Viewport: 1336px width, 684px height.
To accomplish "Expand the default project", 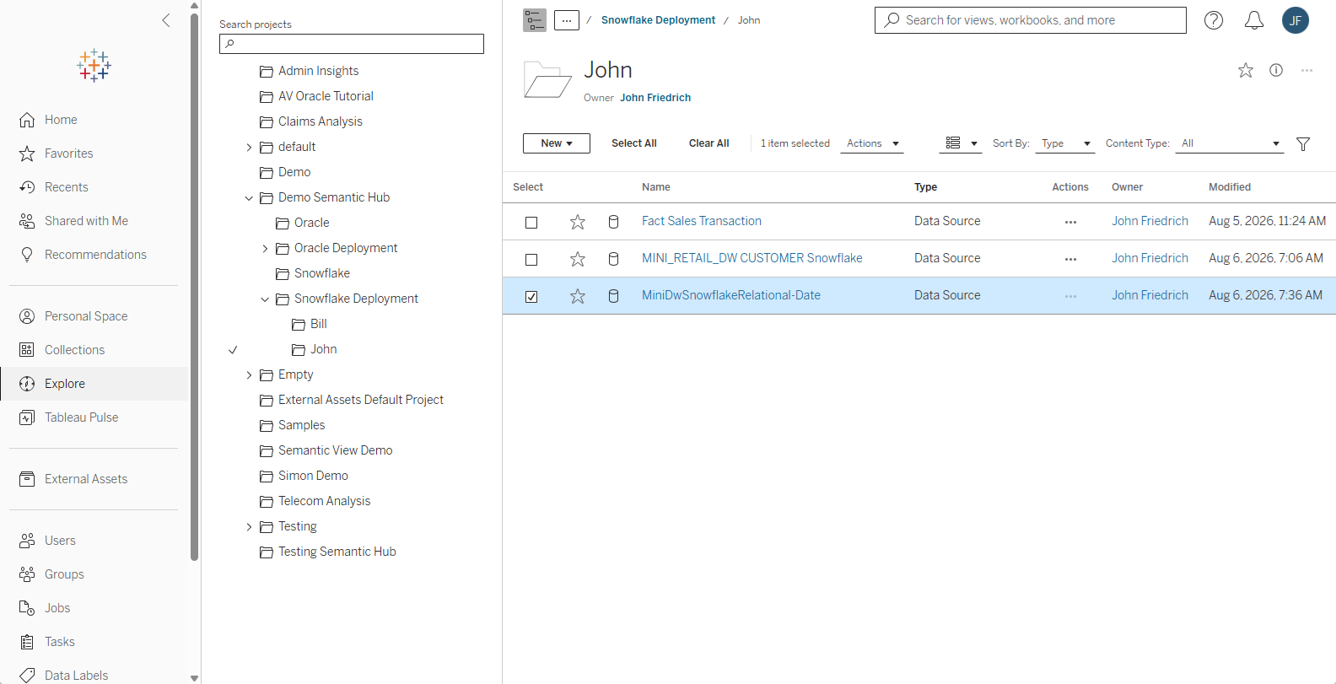I will tap(249, 148).
